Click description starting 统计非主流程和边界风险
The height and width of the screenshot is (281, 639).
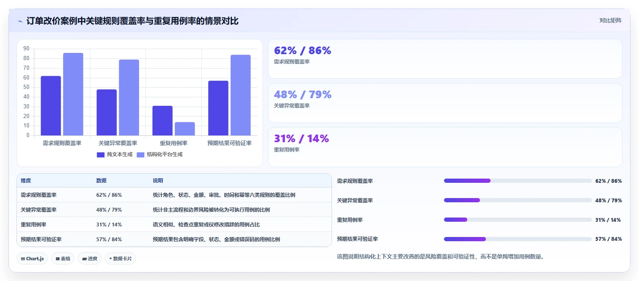coord(211,210)
